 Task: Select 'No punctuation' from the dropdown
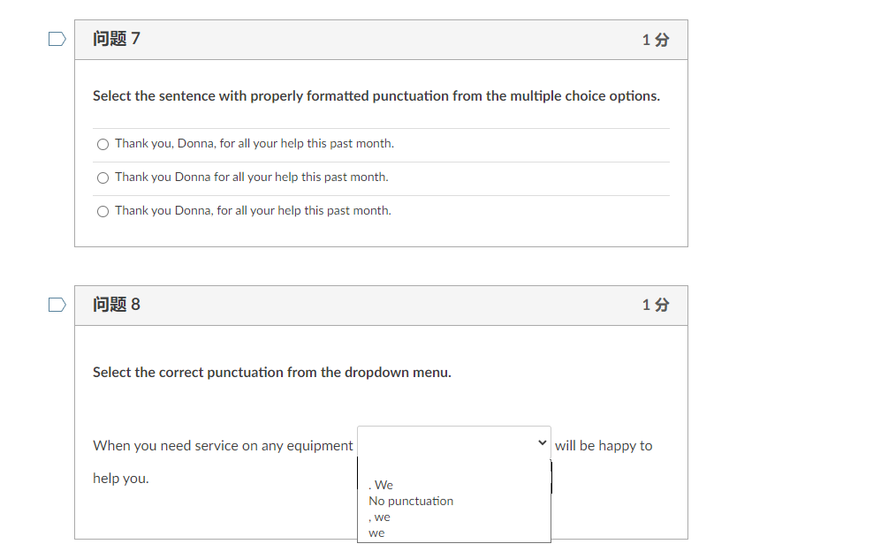[x=411, y=501]
